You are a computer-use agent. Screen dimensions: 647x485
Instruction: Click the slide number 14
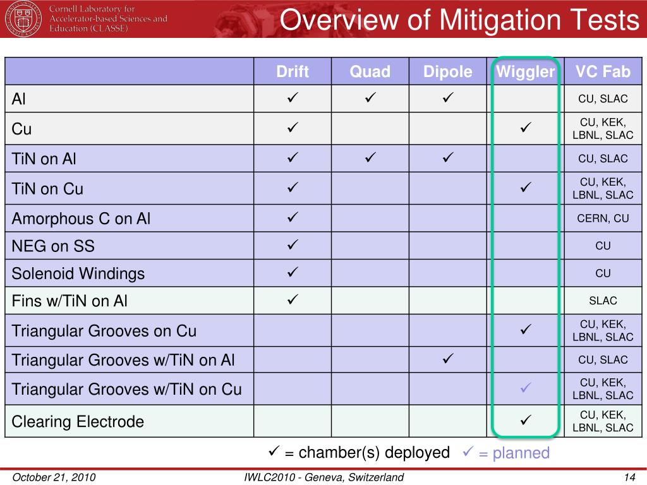tap(630, 477)
